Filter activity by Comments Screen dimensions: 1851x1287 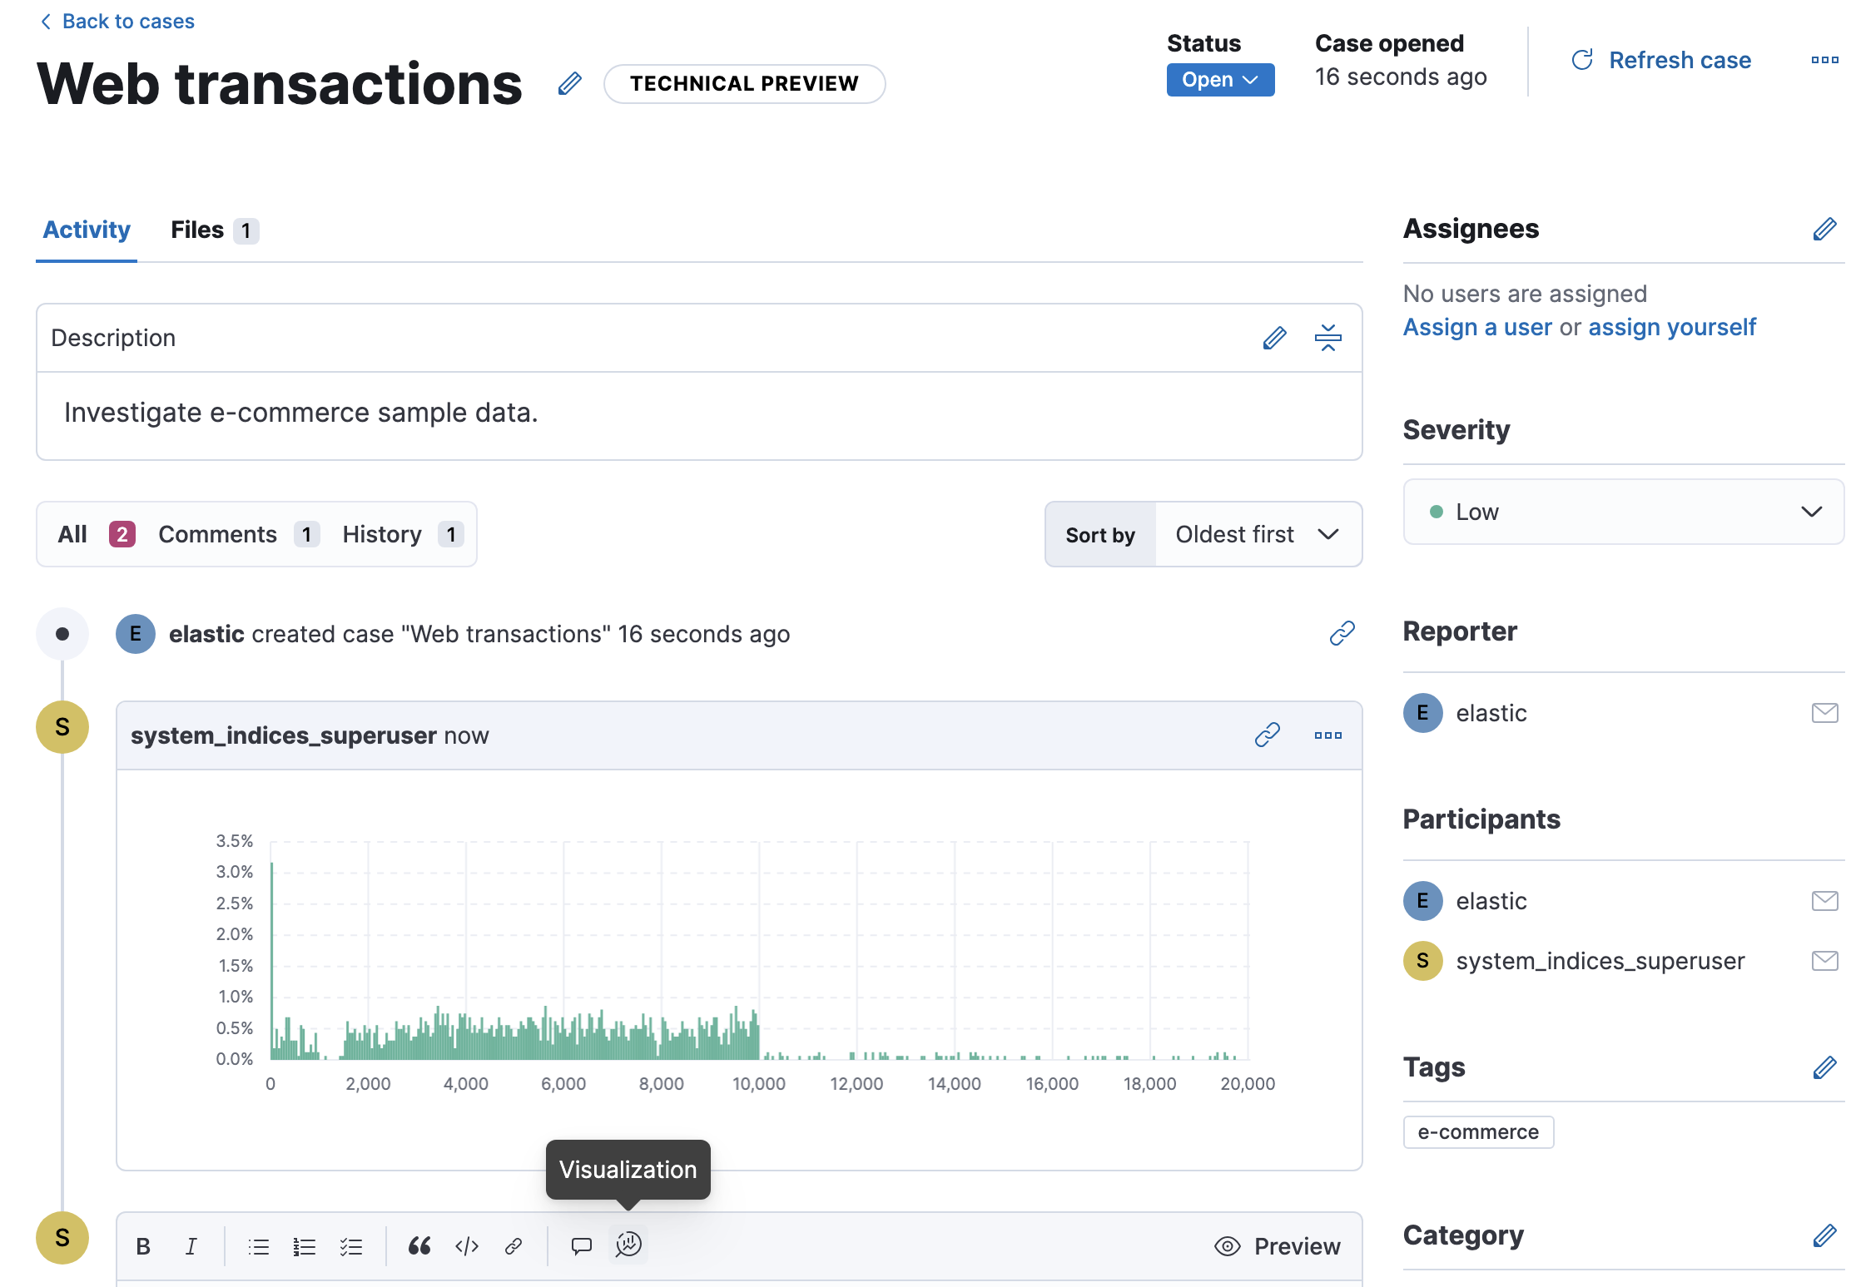[218, 534]
